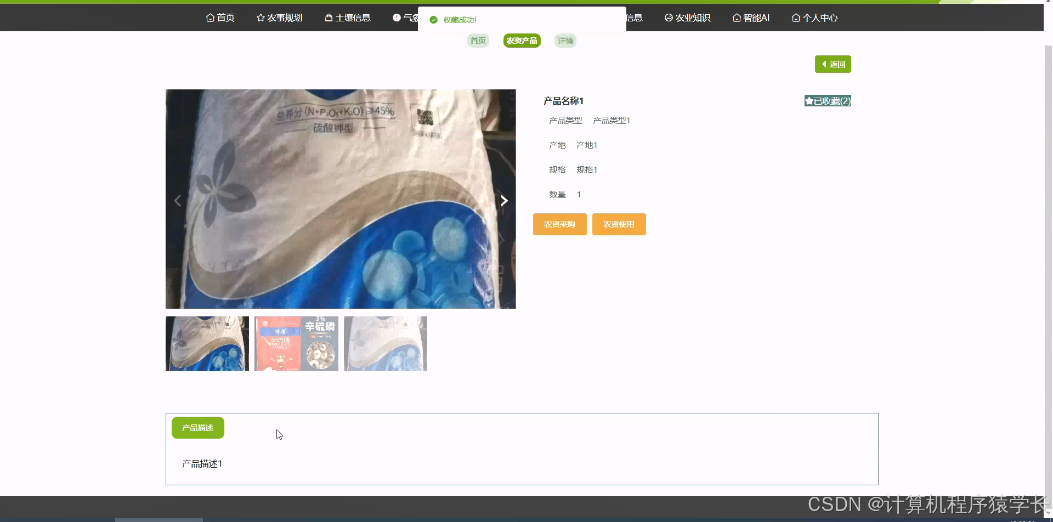Image resolution: width=1053 pixels, height=522 pixels.
Task: Go back a slide with the left arrow
Action: coord(177,200)
